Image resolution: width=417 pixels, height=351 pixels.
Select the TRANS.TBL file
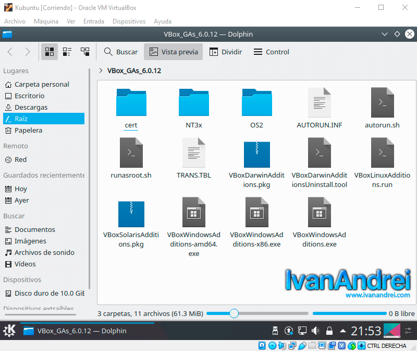(194, 159)
